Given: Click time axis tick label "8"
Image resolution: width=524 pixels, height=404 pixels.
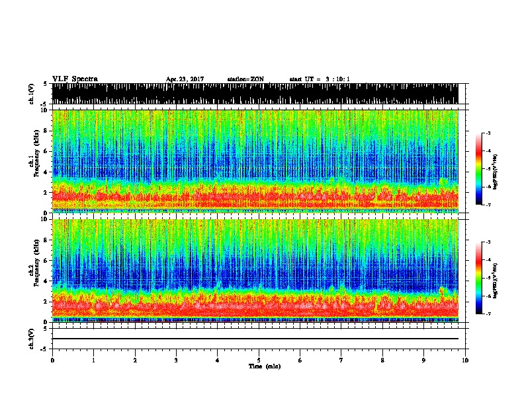Looking at the screenshot, I should pyautogui.click(x=382, y=360).
